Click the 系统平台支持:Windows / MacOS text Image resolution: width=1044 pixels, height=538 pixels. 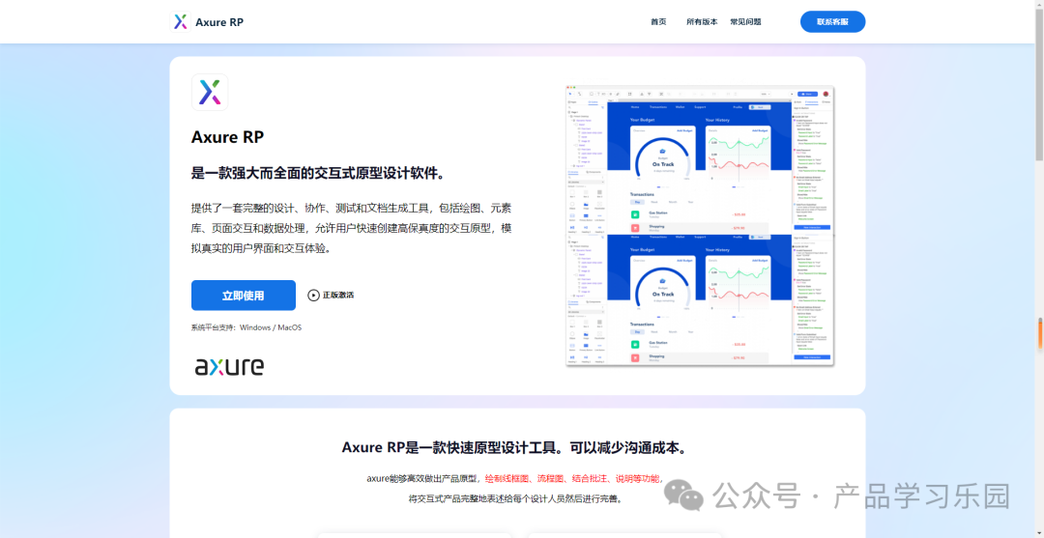(246, 327)
